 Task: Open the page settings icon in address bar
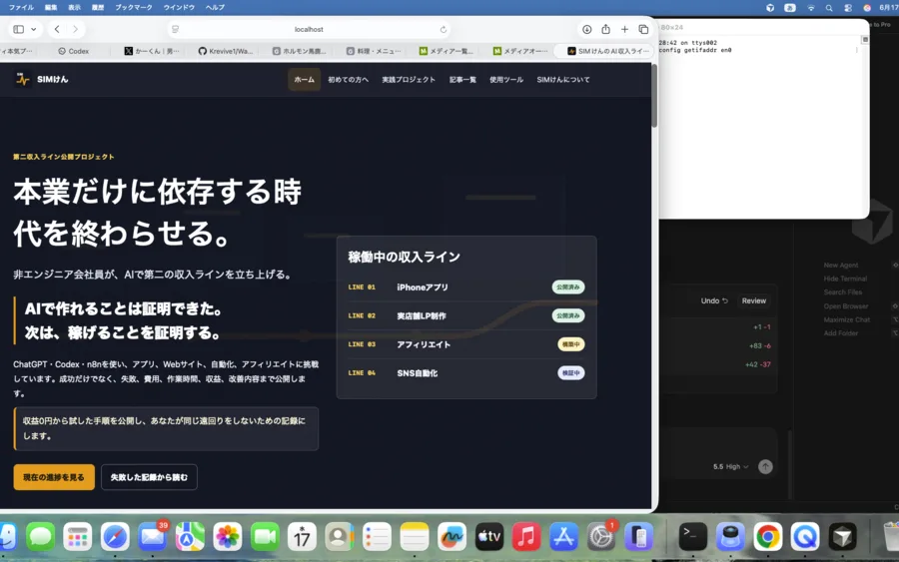pyautogui.click(x=176, y=29)
